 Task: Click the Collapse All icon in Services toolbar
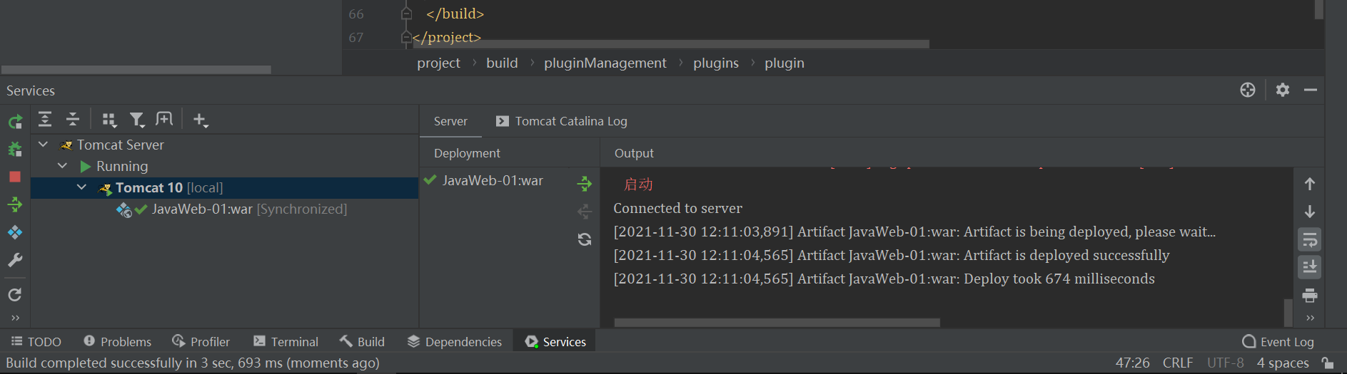[73, 119]
